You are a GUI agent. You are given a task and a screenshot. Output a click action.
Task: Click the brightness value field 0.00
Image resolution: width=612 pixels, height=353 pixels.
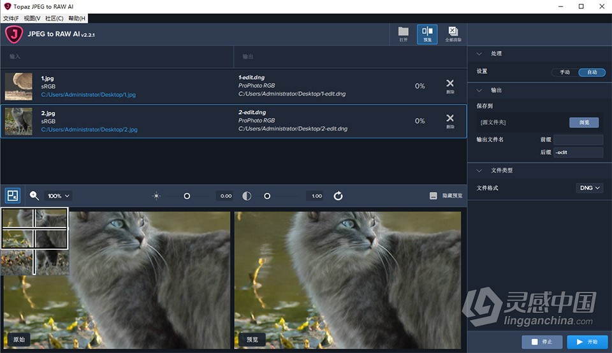click(x=225, y=196)
